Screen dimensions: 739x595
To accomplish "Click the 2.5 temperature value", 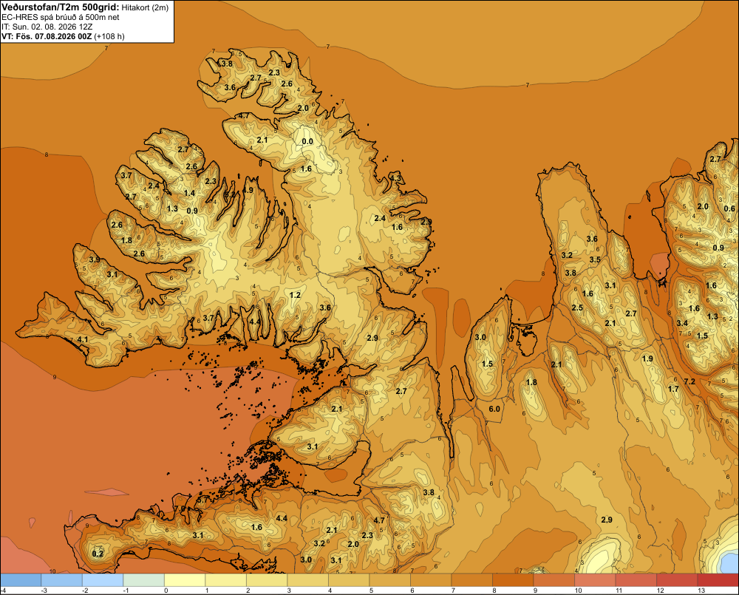I will (x=577, y=308).
